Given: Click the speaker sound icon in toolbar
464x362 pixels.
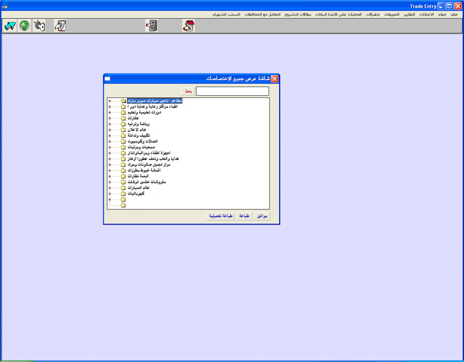Looking at the screenshot, I should click(39, 26).
